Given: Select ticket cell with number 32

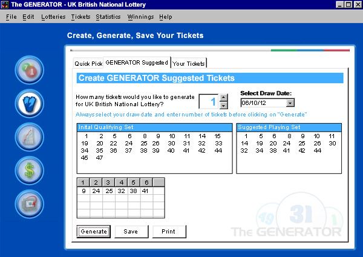Looking at the screenshot, I should (121, 191).
